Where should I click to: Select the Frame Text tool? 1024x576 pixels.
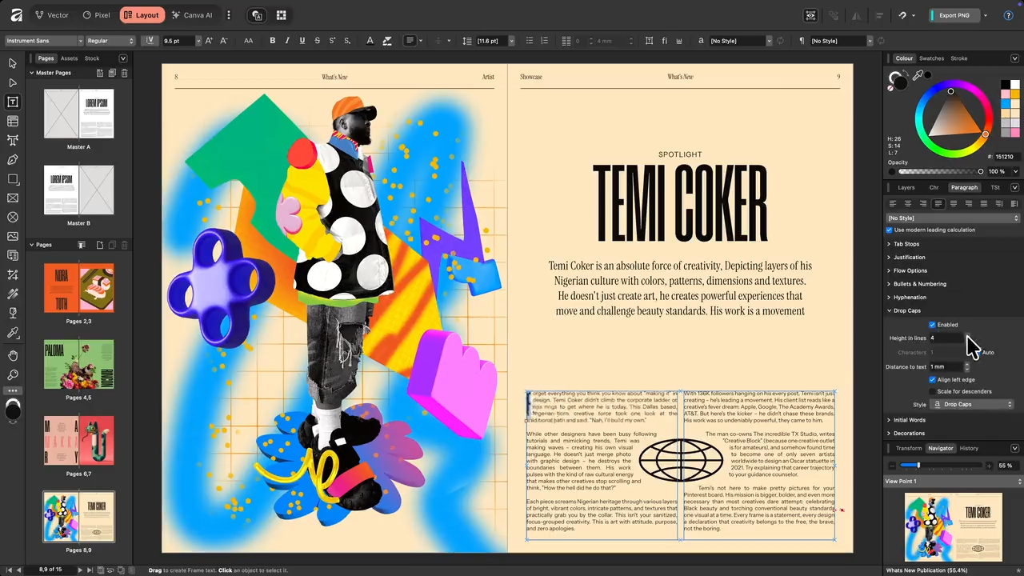pos(12,102)
